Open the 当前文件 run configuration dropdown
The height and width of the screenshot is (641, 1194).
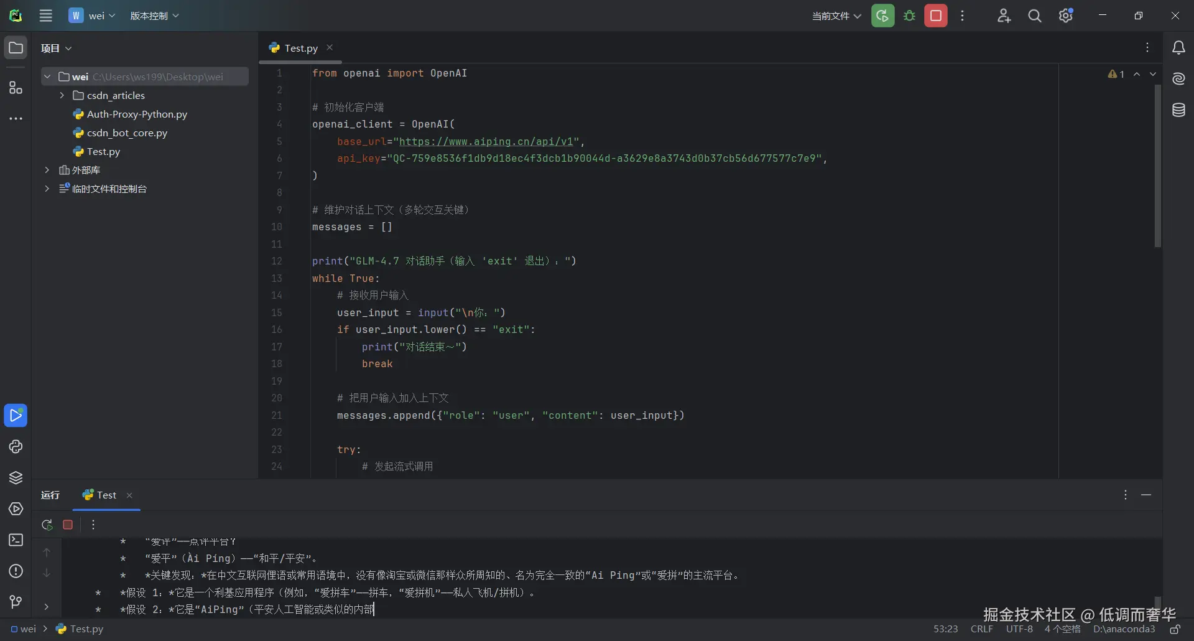pos(836,16)
